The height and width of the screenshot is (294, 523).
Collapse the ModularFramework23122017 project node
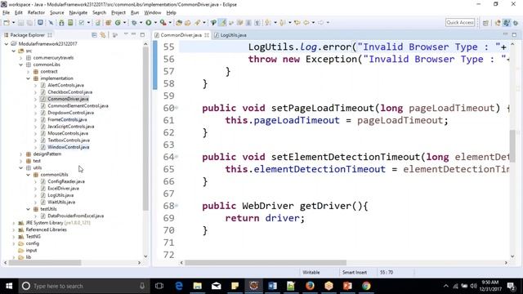point(7,43)
